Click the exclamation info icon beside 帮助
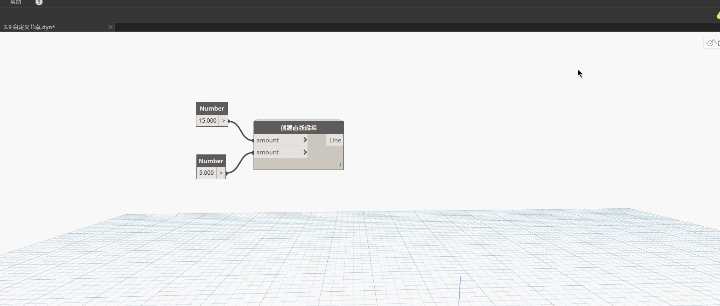This screenshot has width=720, height=306. pyautogui.click(x=39, y=2)
